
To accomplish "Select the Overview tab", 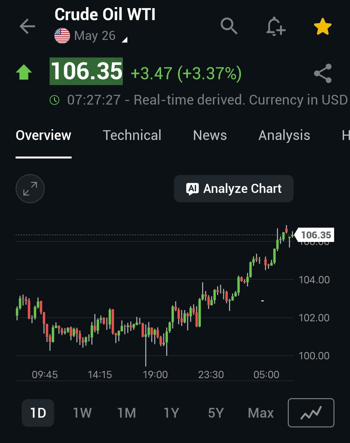I will 43,135.
